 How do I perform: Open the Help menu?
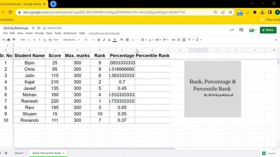click(82, 33)
